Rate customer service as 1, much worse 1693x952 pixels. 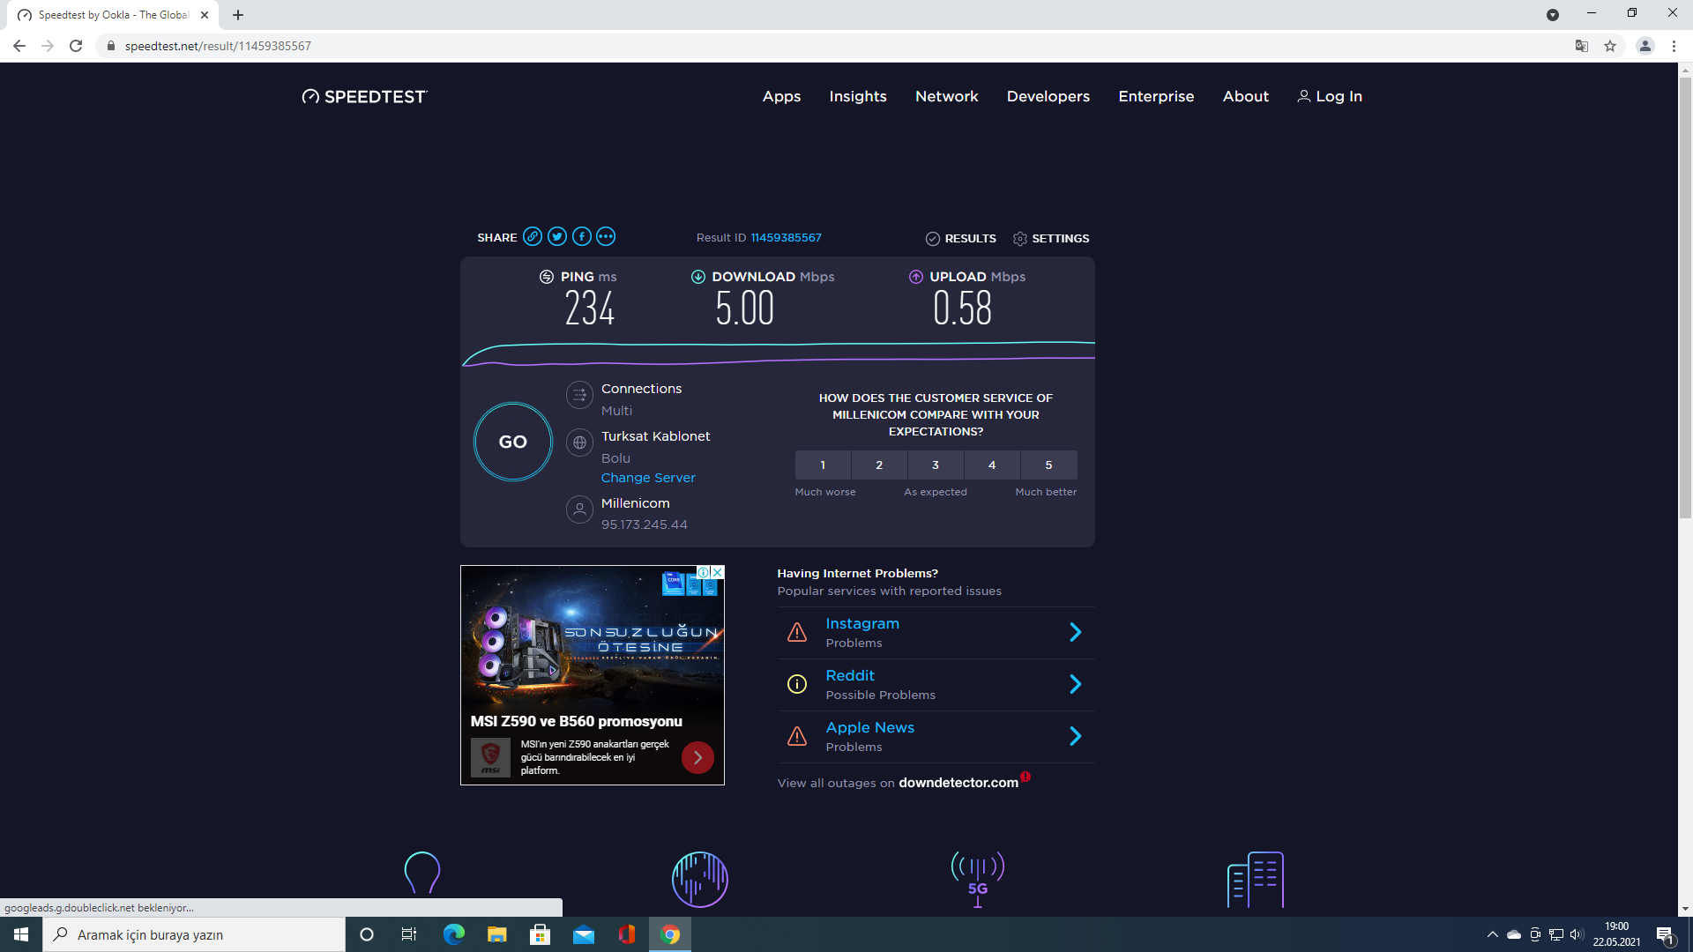[823, 465]
